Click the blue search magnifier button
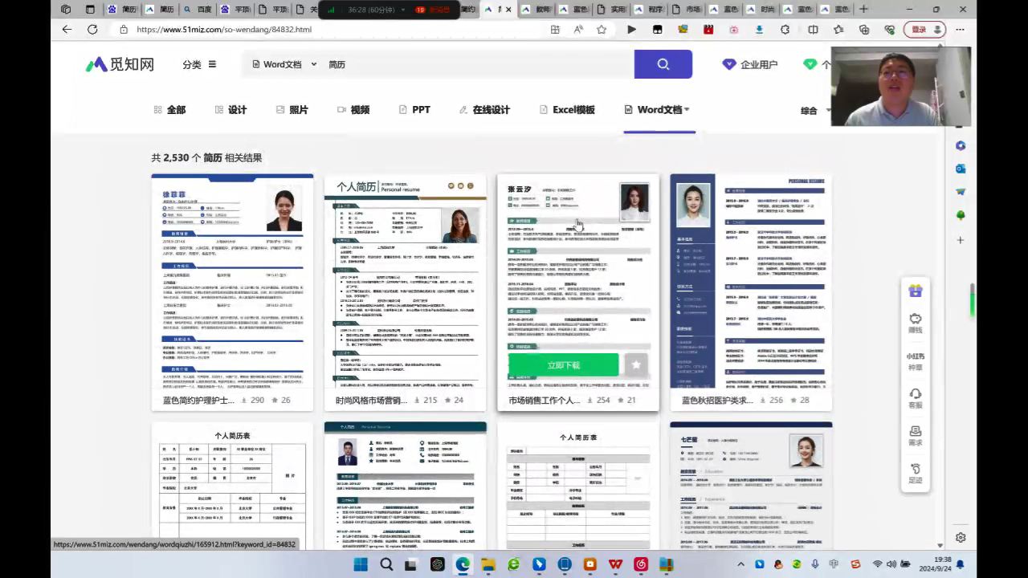1028x578 pixels. (663, 64)
